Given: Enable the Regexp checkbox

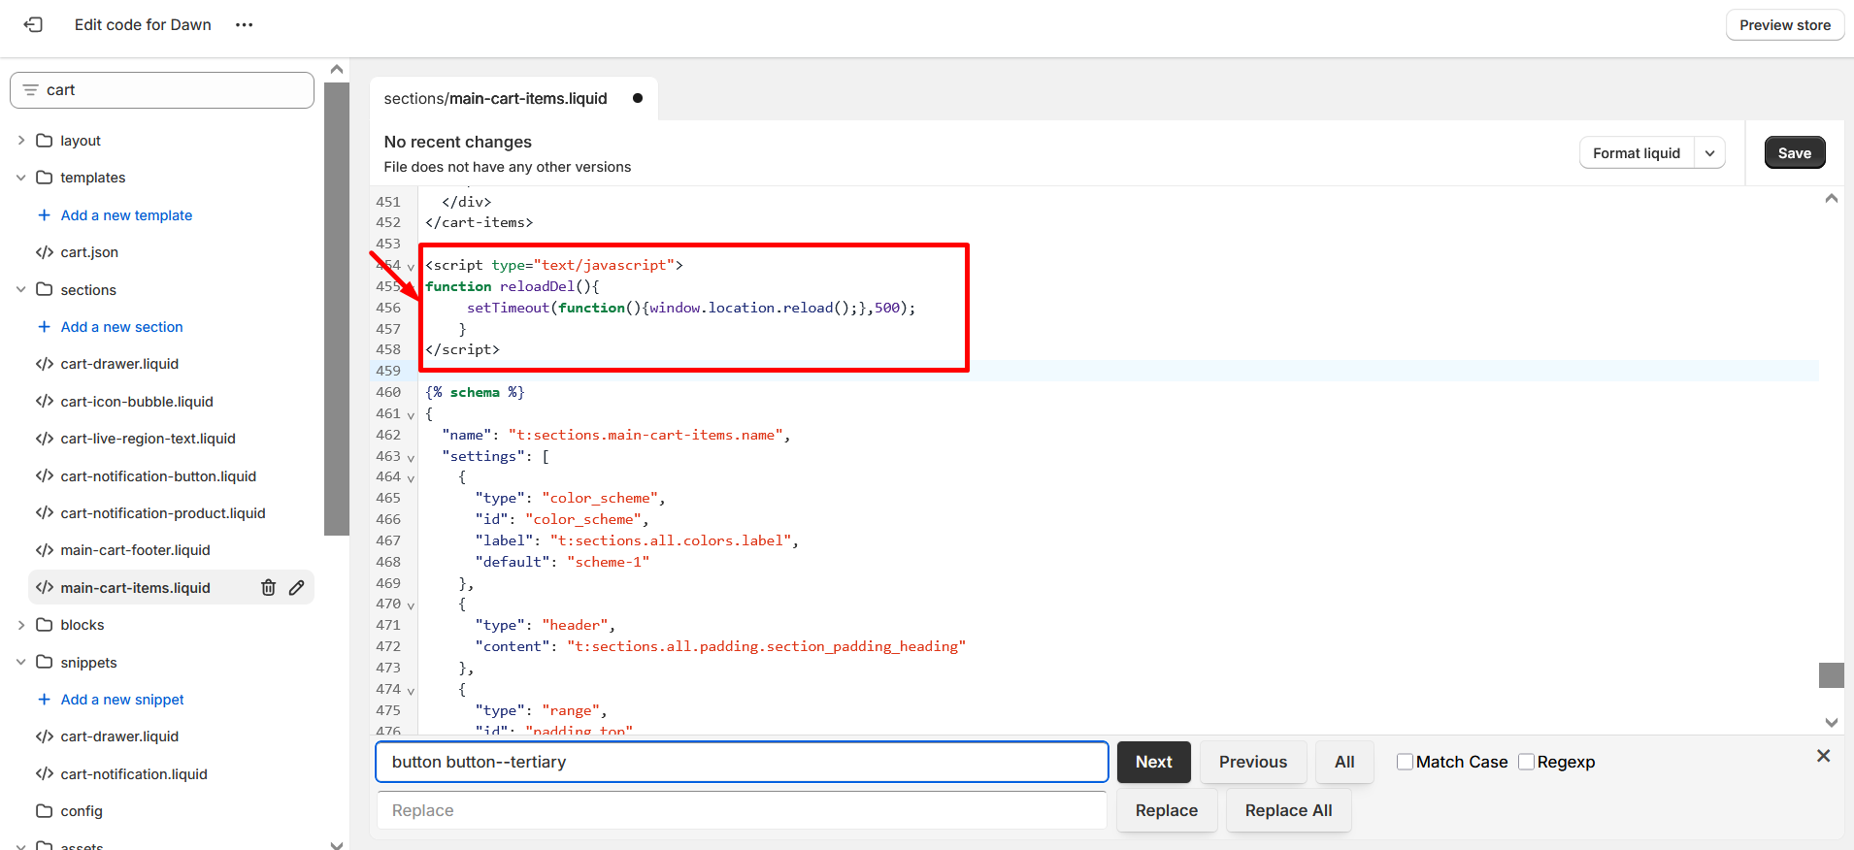Looking at the screenshot, I should tap(1526, 762).
